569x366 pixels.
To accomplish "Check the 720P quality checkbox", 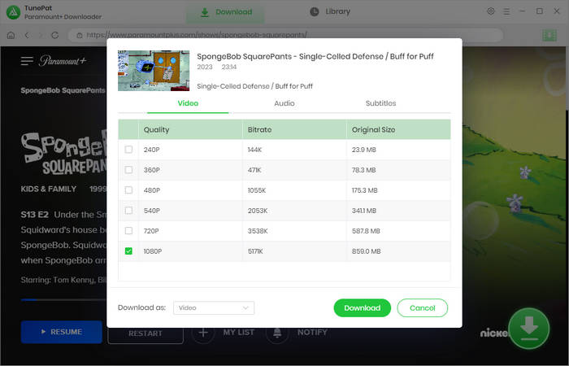I will pos(128,231).
